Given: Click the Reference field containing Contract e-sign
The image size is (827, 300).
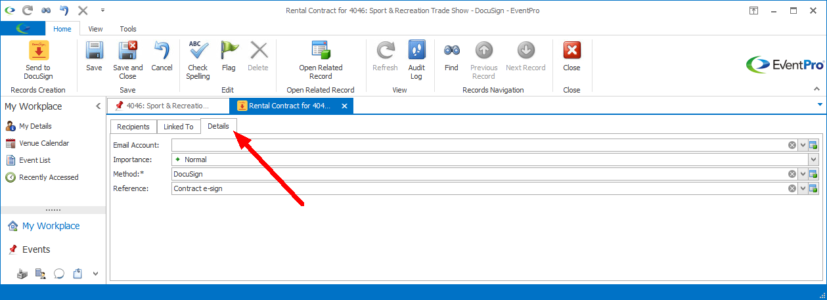Looking at the screenshot, I should (479, 188).
